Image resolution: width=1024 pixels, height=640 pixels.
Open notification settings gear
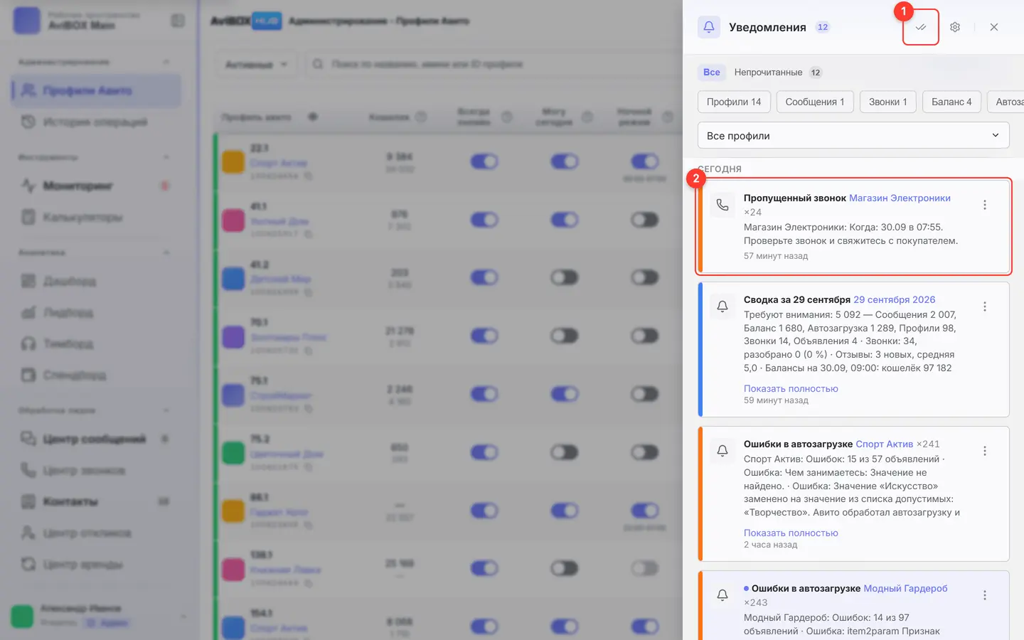tap(955, 27)
